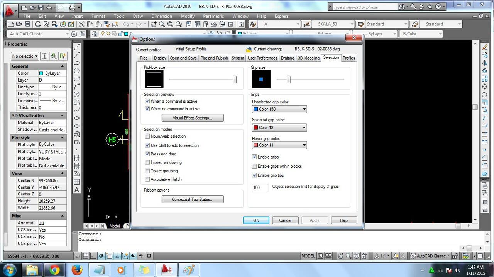Open the Drafting tab
The width and height of the screenshot is (494, 277).
point(287,58)
